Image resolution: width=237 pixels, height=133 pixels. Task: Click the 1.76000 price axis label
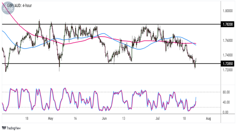[228, 41]
